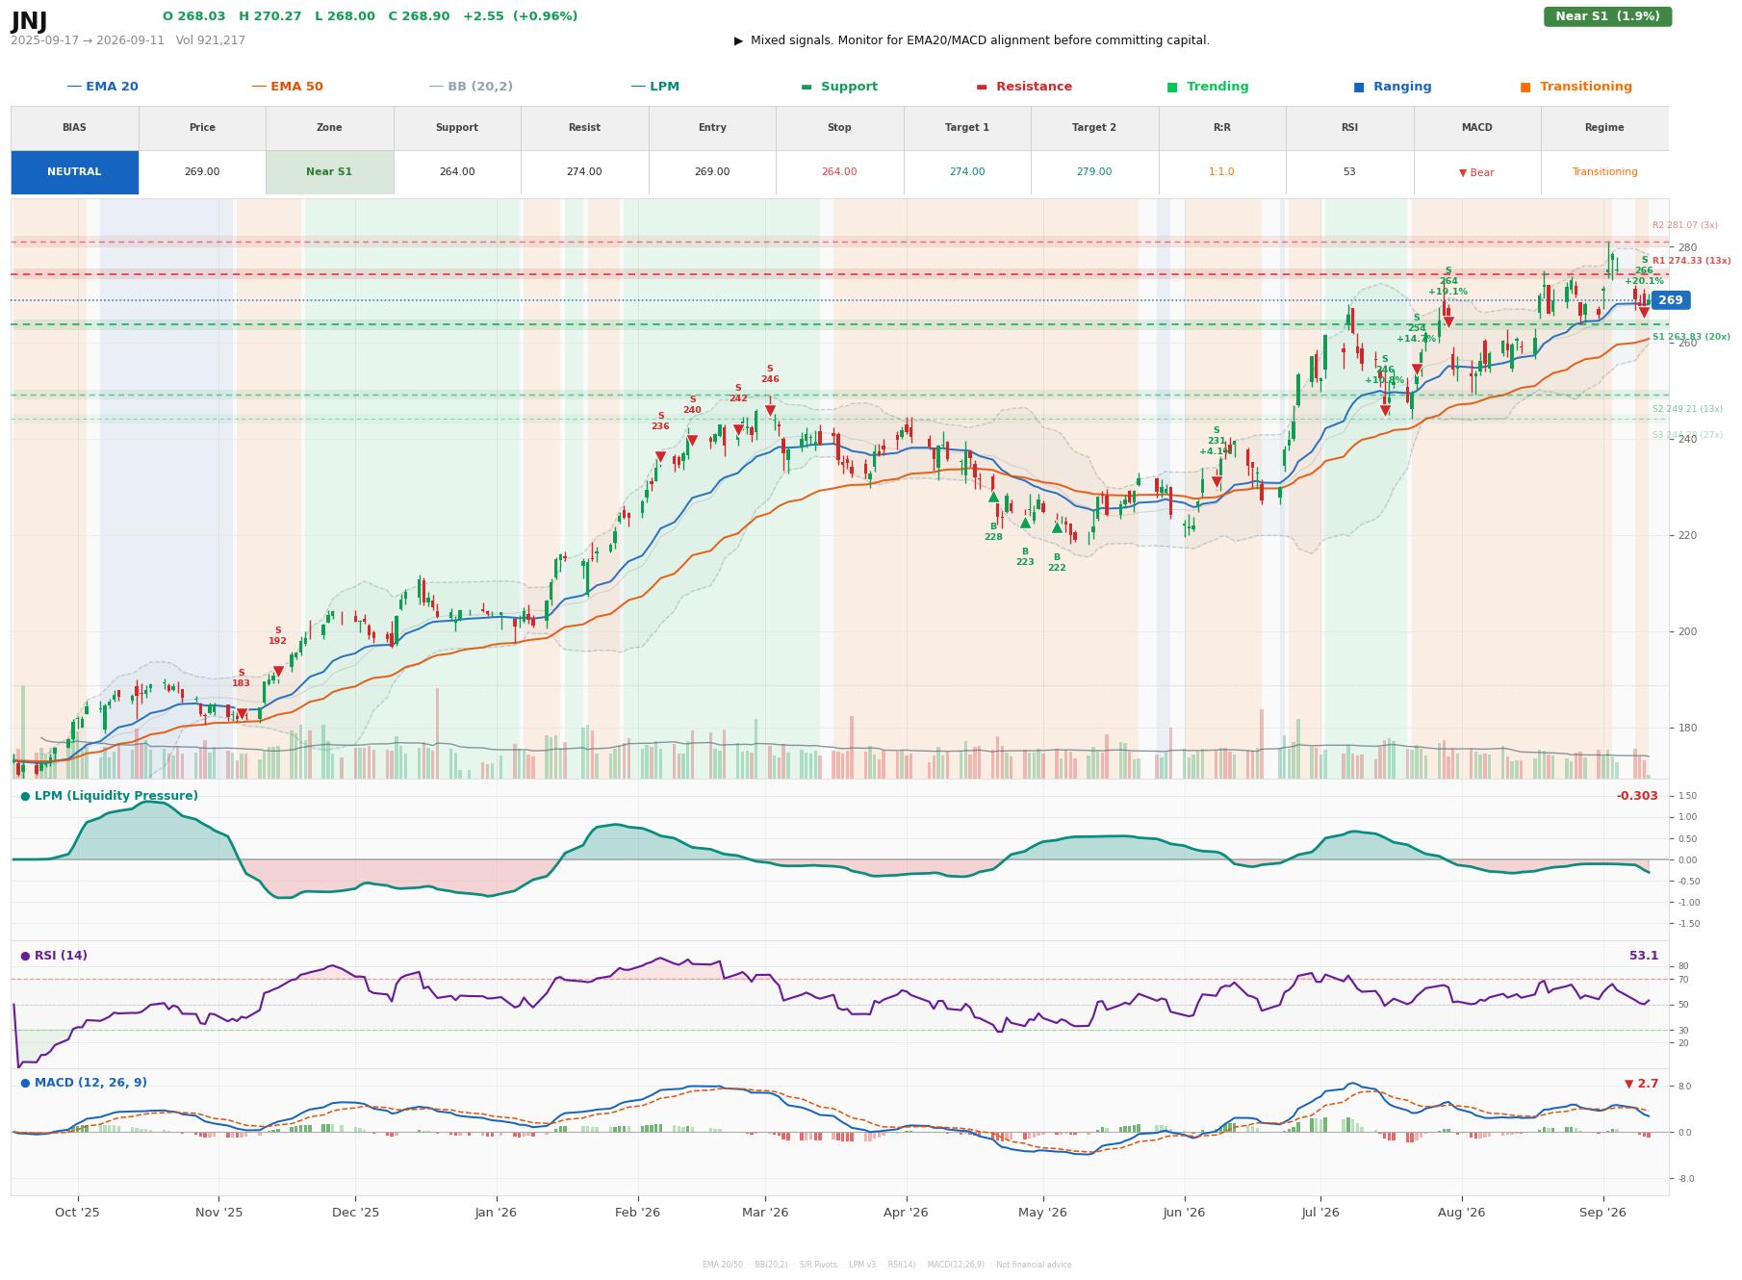Click the buy marker labeled B 222
The image size is (1742, 1280).
(1057, 527)
